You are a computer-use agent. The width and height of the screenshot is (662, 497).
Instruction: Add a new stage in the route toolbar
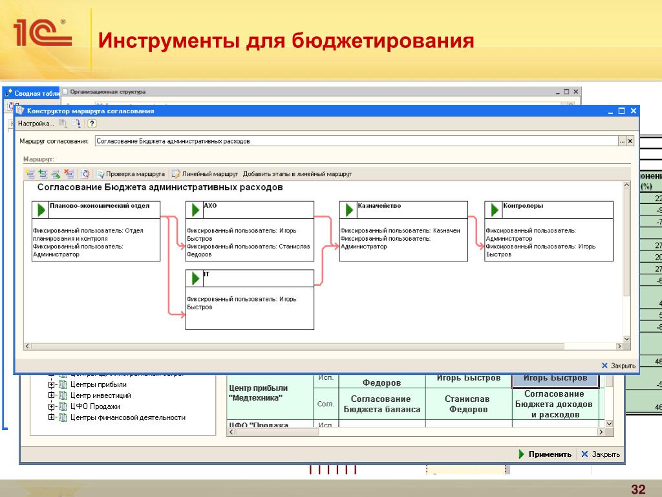pyautogui.click(x=30, y=173)
